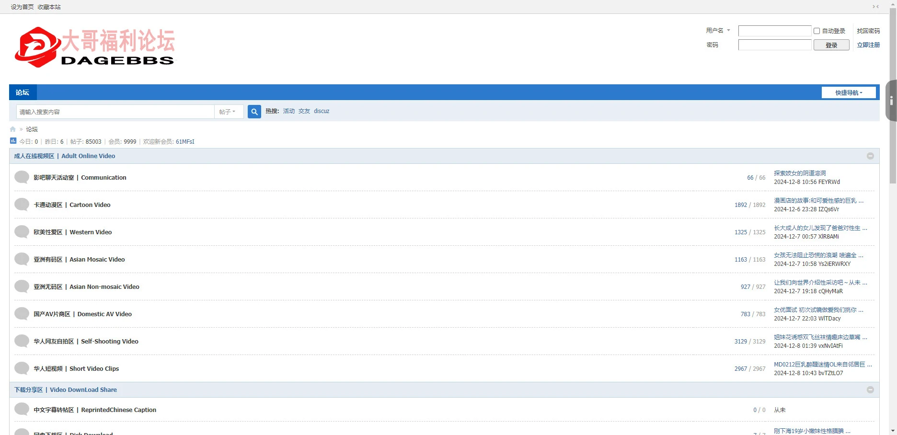Open the 立即注册 registration link
897x435 pixels.
(x=868, y=45)
